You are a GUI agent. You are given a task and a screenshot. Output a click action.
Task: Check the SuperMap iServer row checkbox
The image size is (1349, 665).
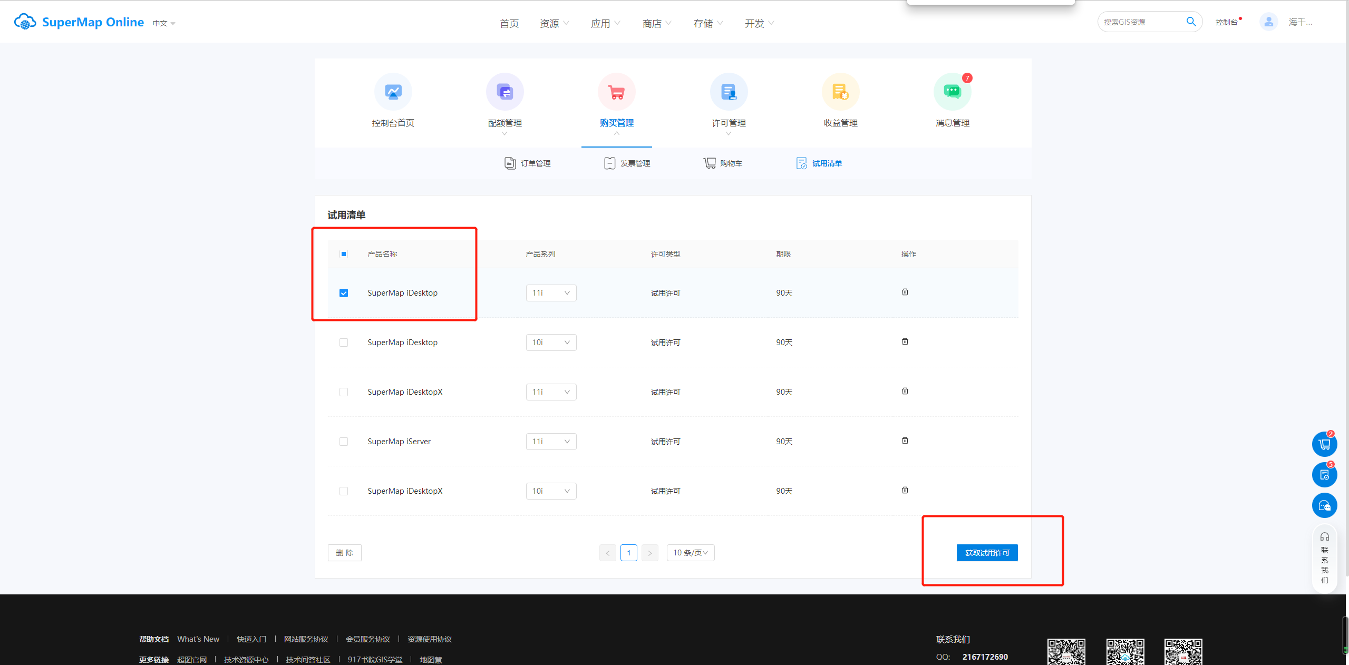[344, 442]
